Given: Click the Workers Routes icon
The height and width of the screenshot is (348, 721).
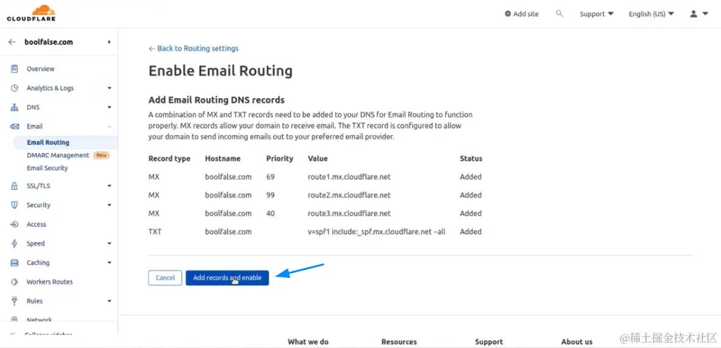Looking at the screenshot, I should [14, 282].
